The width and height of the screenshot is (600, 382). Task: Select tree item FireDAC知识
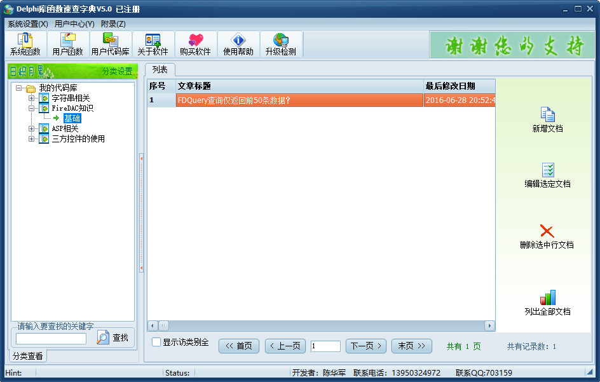point(72,108)
